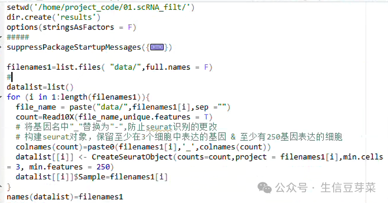Expand the folded code block placeholder icon
The height and width of the screenshot is (203, 388).
(x=157, y=47)
